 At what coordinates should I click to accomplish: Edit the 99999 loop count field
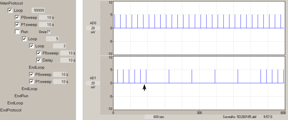(x=38, y=11)
